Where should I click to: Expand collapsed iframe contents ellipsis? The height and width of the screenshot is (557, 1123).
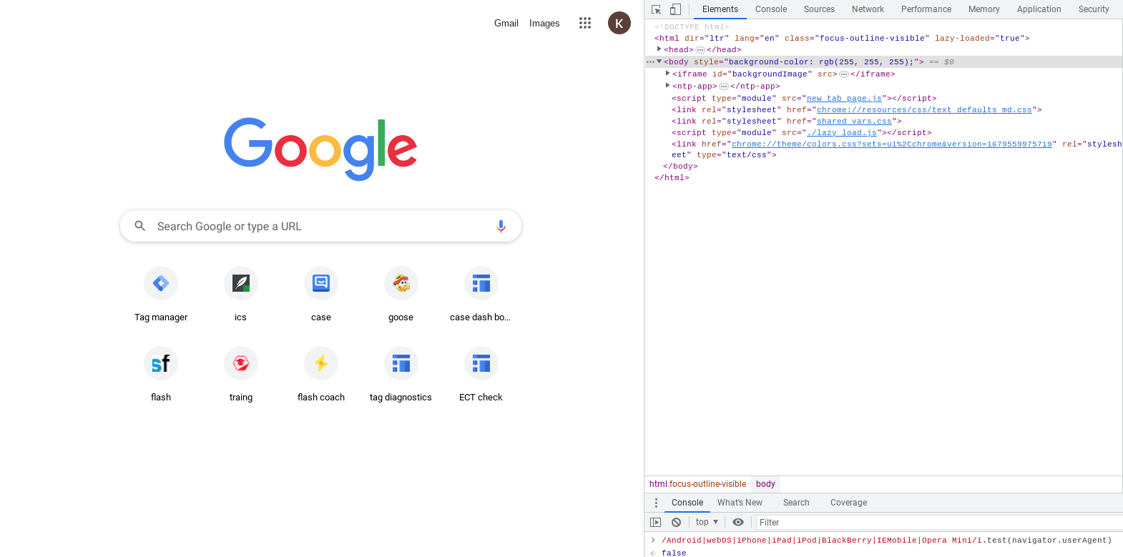pyautogui.click(x=844, y=74)
